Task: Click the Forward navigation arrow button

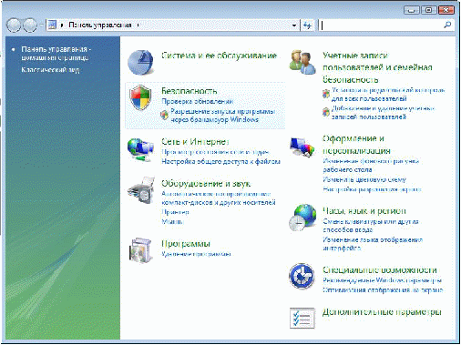Action: tap(30, 25)
